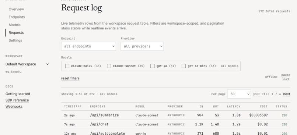Click the TIMESTAMP column header
Image resolution: width=297 pixels, height=135 pixels.
click(x=73, y=106)
